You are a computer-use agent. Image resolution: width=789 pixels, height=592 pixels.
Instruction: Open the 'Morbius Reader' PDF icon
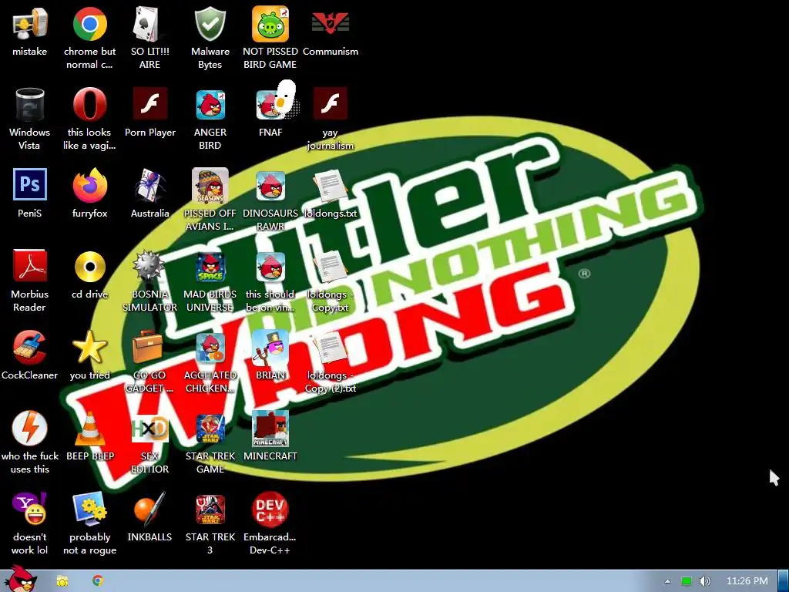tap(30, 265)
